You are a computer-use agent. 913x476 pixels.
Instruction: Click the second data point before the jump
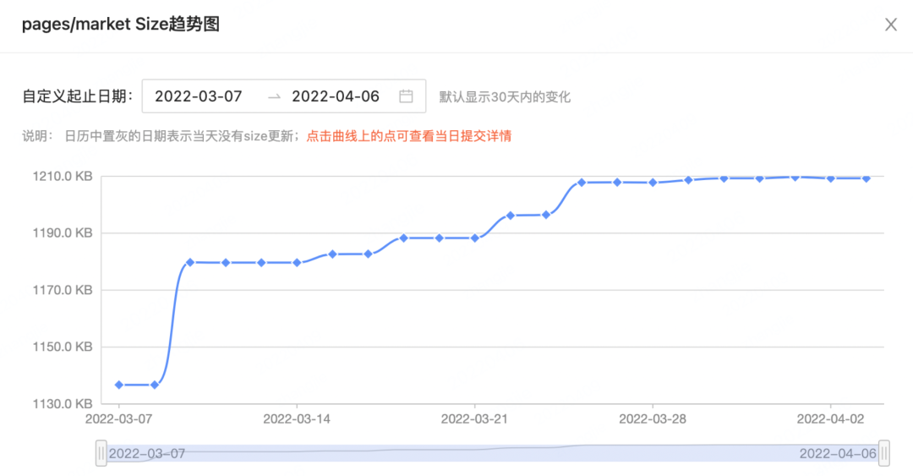[x=155, y=385]
